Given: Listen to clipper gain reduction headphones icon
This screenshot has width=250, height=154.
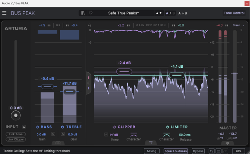Looking at the screenshot, I should [x=128, y=25].
